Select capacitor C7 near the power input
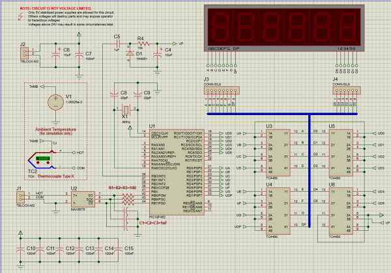This screenshot has height=273, width=391. [x=79, y=55]
